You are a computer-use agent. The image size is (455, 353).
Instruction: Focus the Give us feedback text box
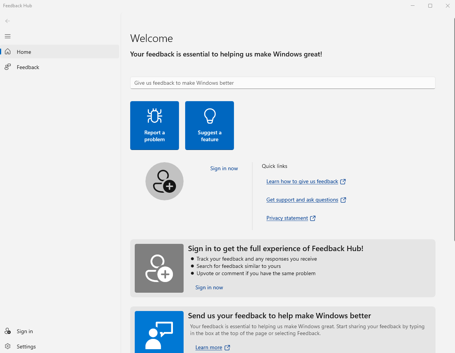282,83
